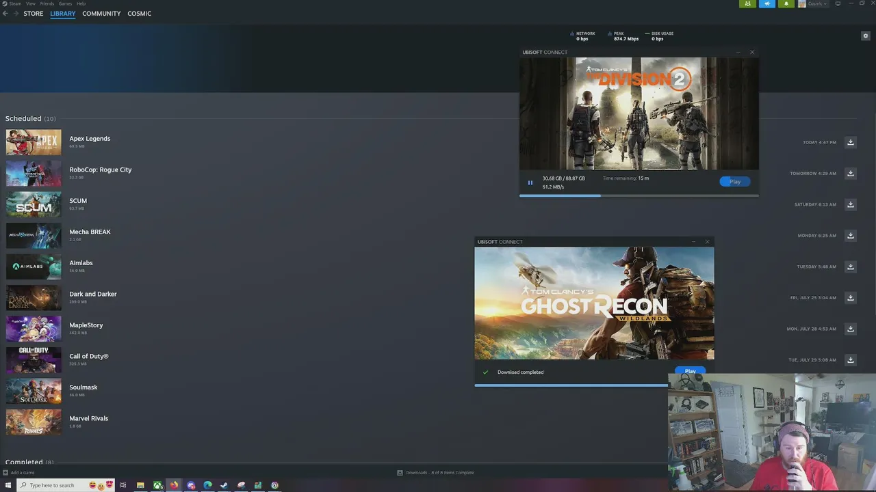Open RoboCop: Rogue City thumbnail

click(34, 174)
